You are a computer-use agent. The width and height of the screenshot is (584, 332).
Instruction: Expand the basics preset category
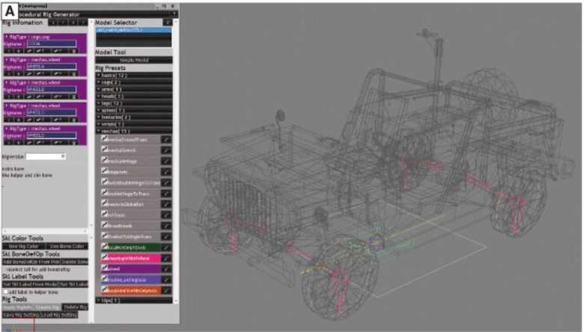(134, 76)
